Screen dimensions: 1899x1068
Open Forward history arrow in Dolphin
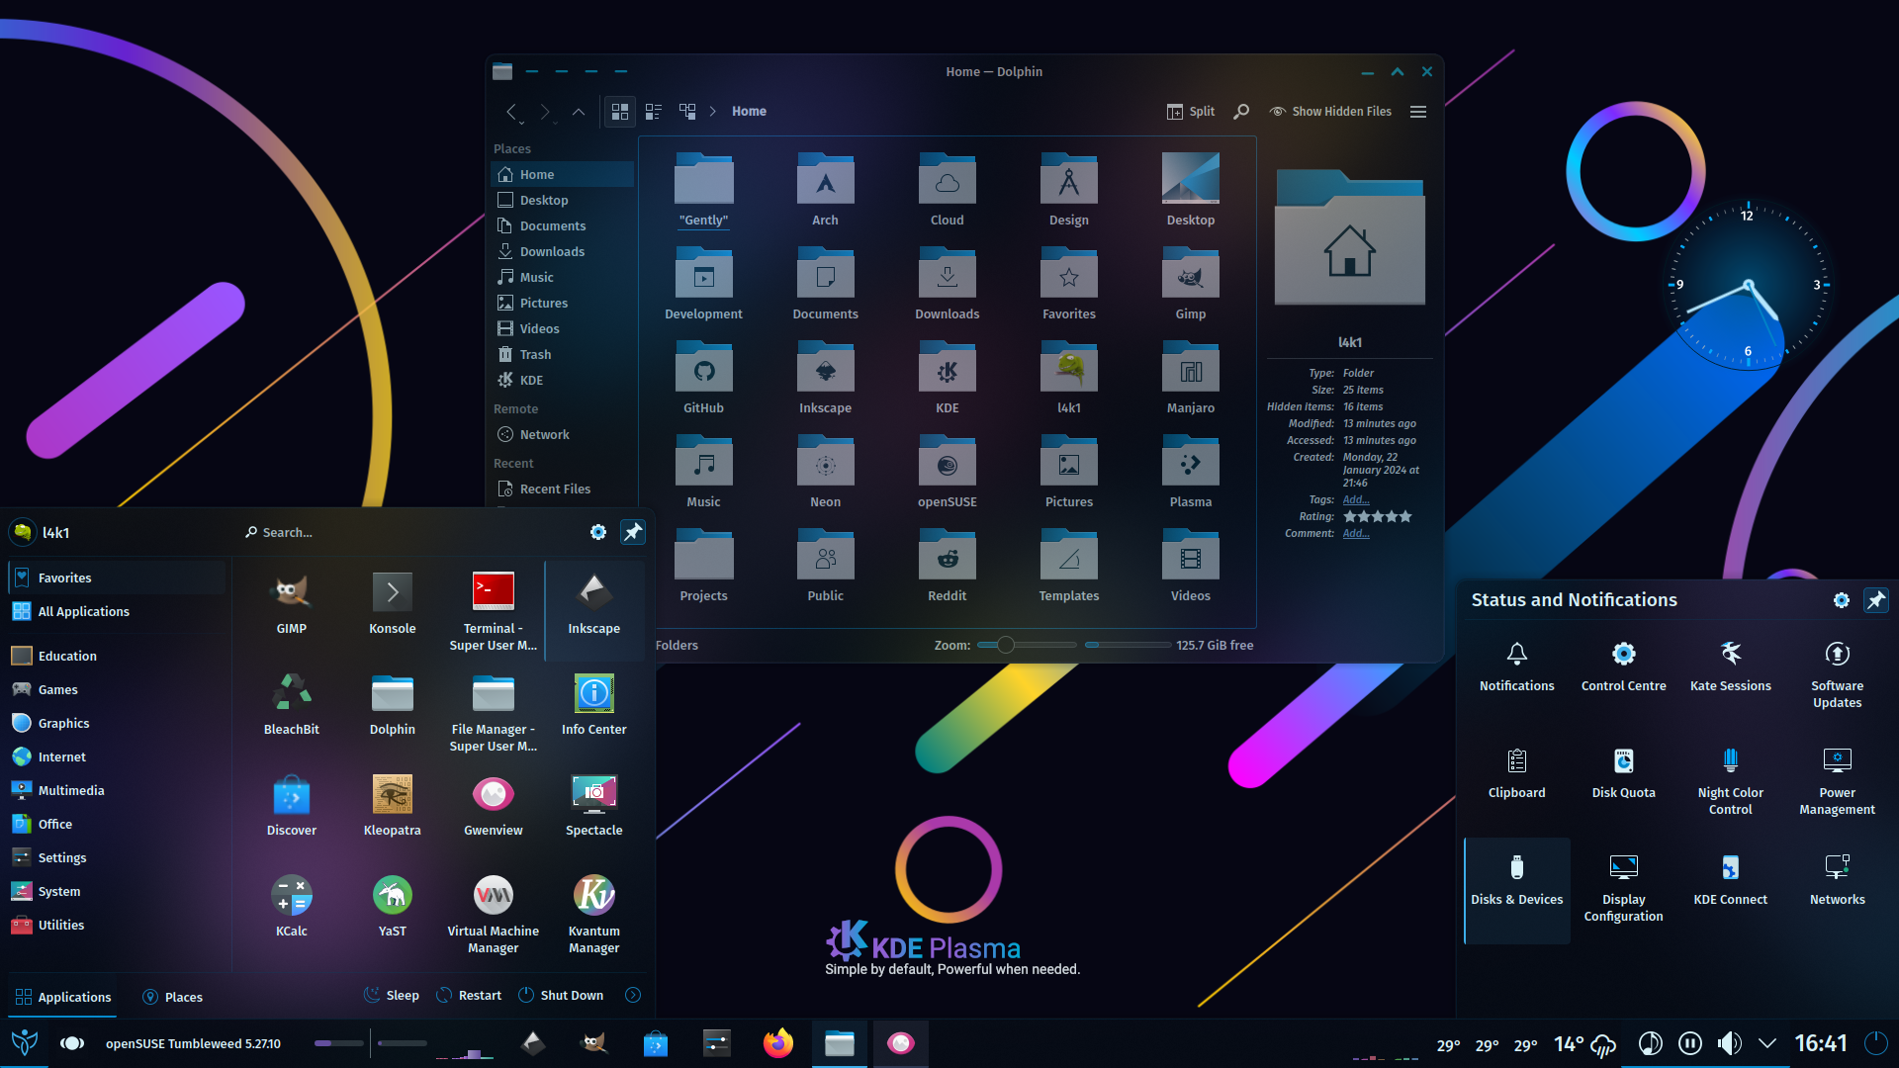545,112
